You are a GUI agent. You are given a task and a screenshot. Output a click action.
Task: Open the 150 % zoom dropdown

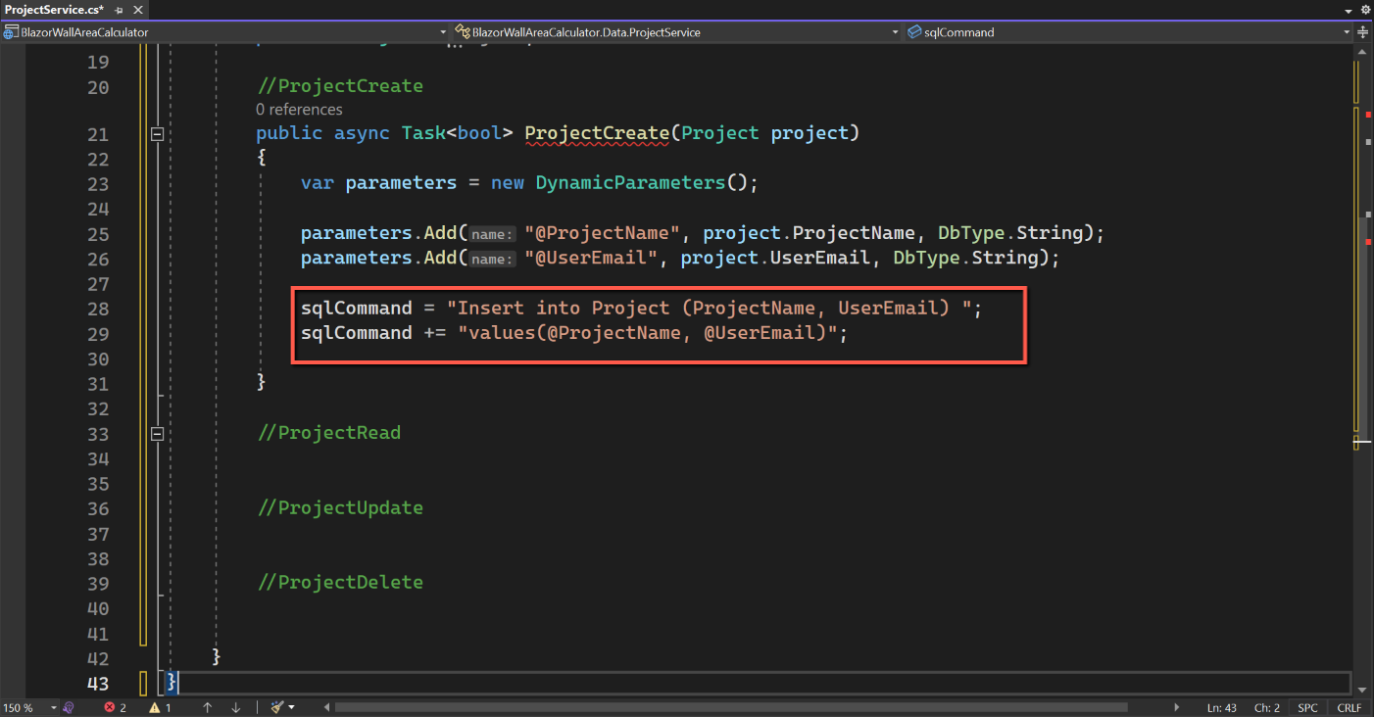point(26,707)
